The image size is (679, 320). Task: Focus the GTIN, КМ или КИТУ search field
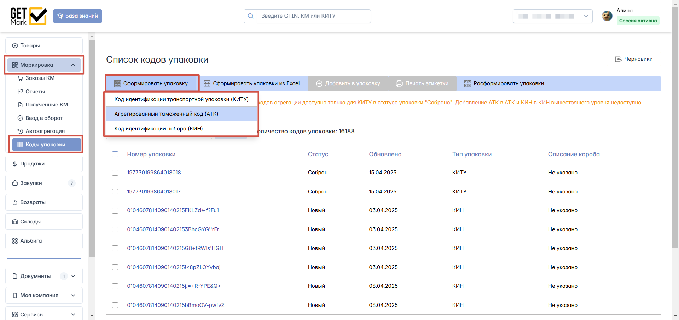click(313, 16)
